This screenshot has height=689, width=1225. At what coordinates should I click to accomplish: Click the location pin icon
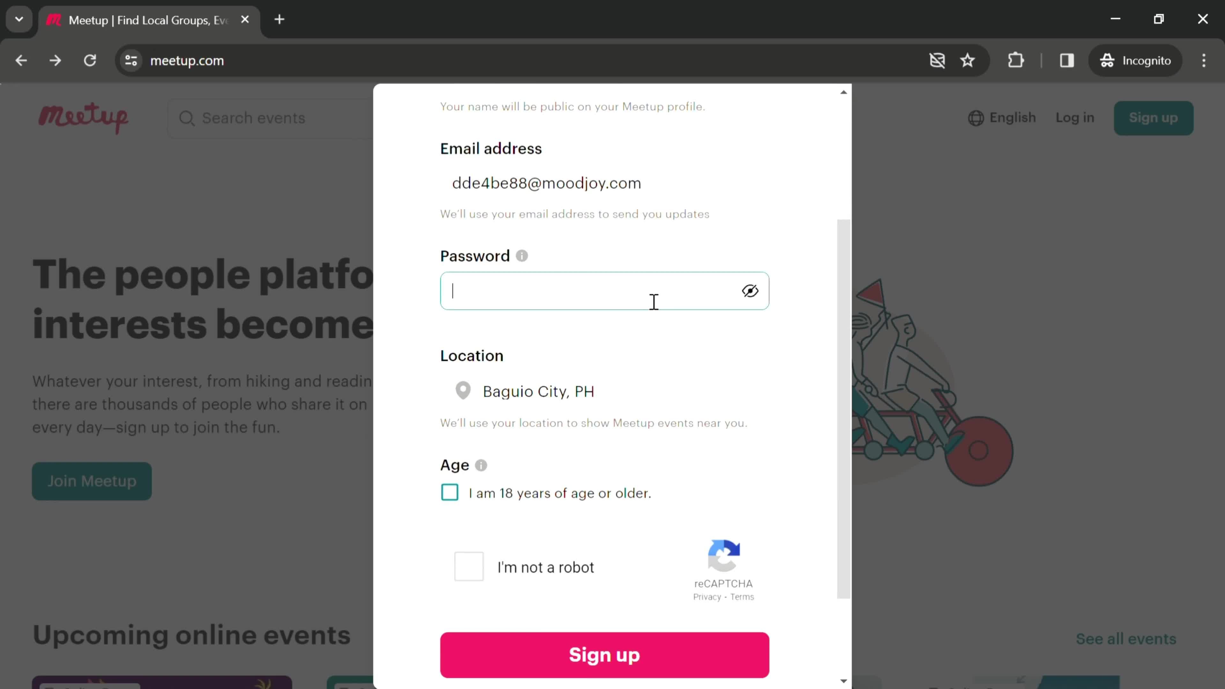tap(463, 390)
